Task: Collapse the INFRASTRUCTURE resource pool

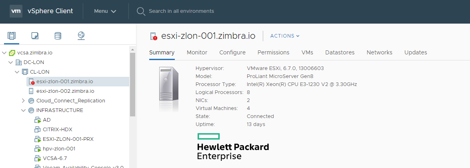Action: (23, 110)
